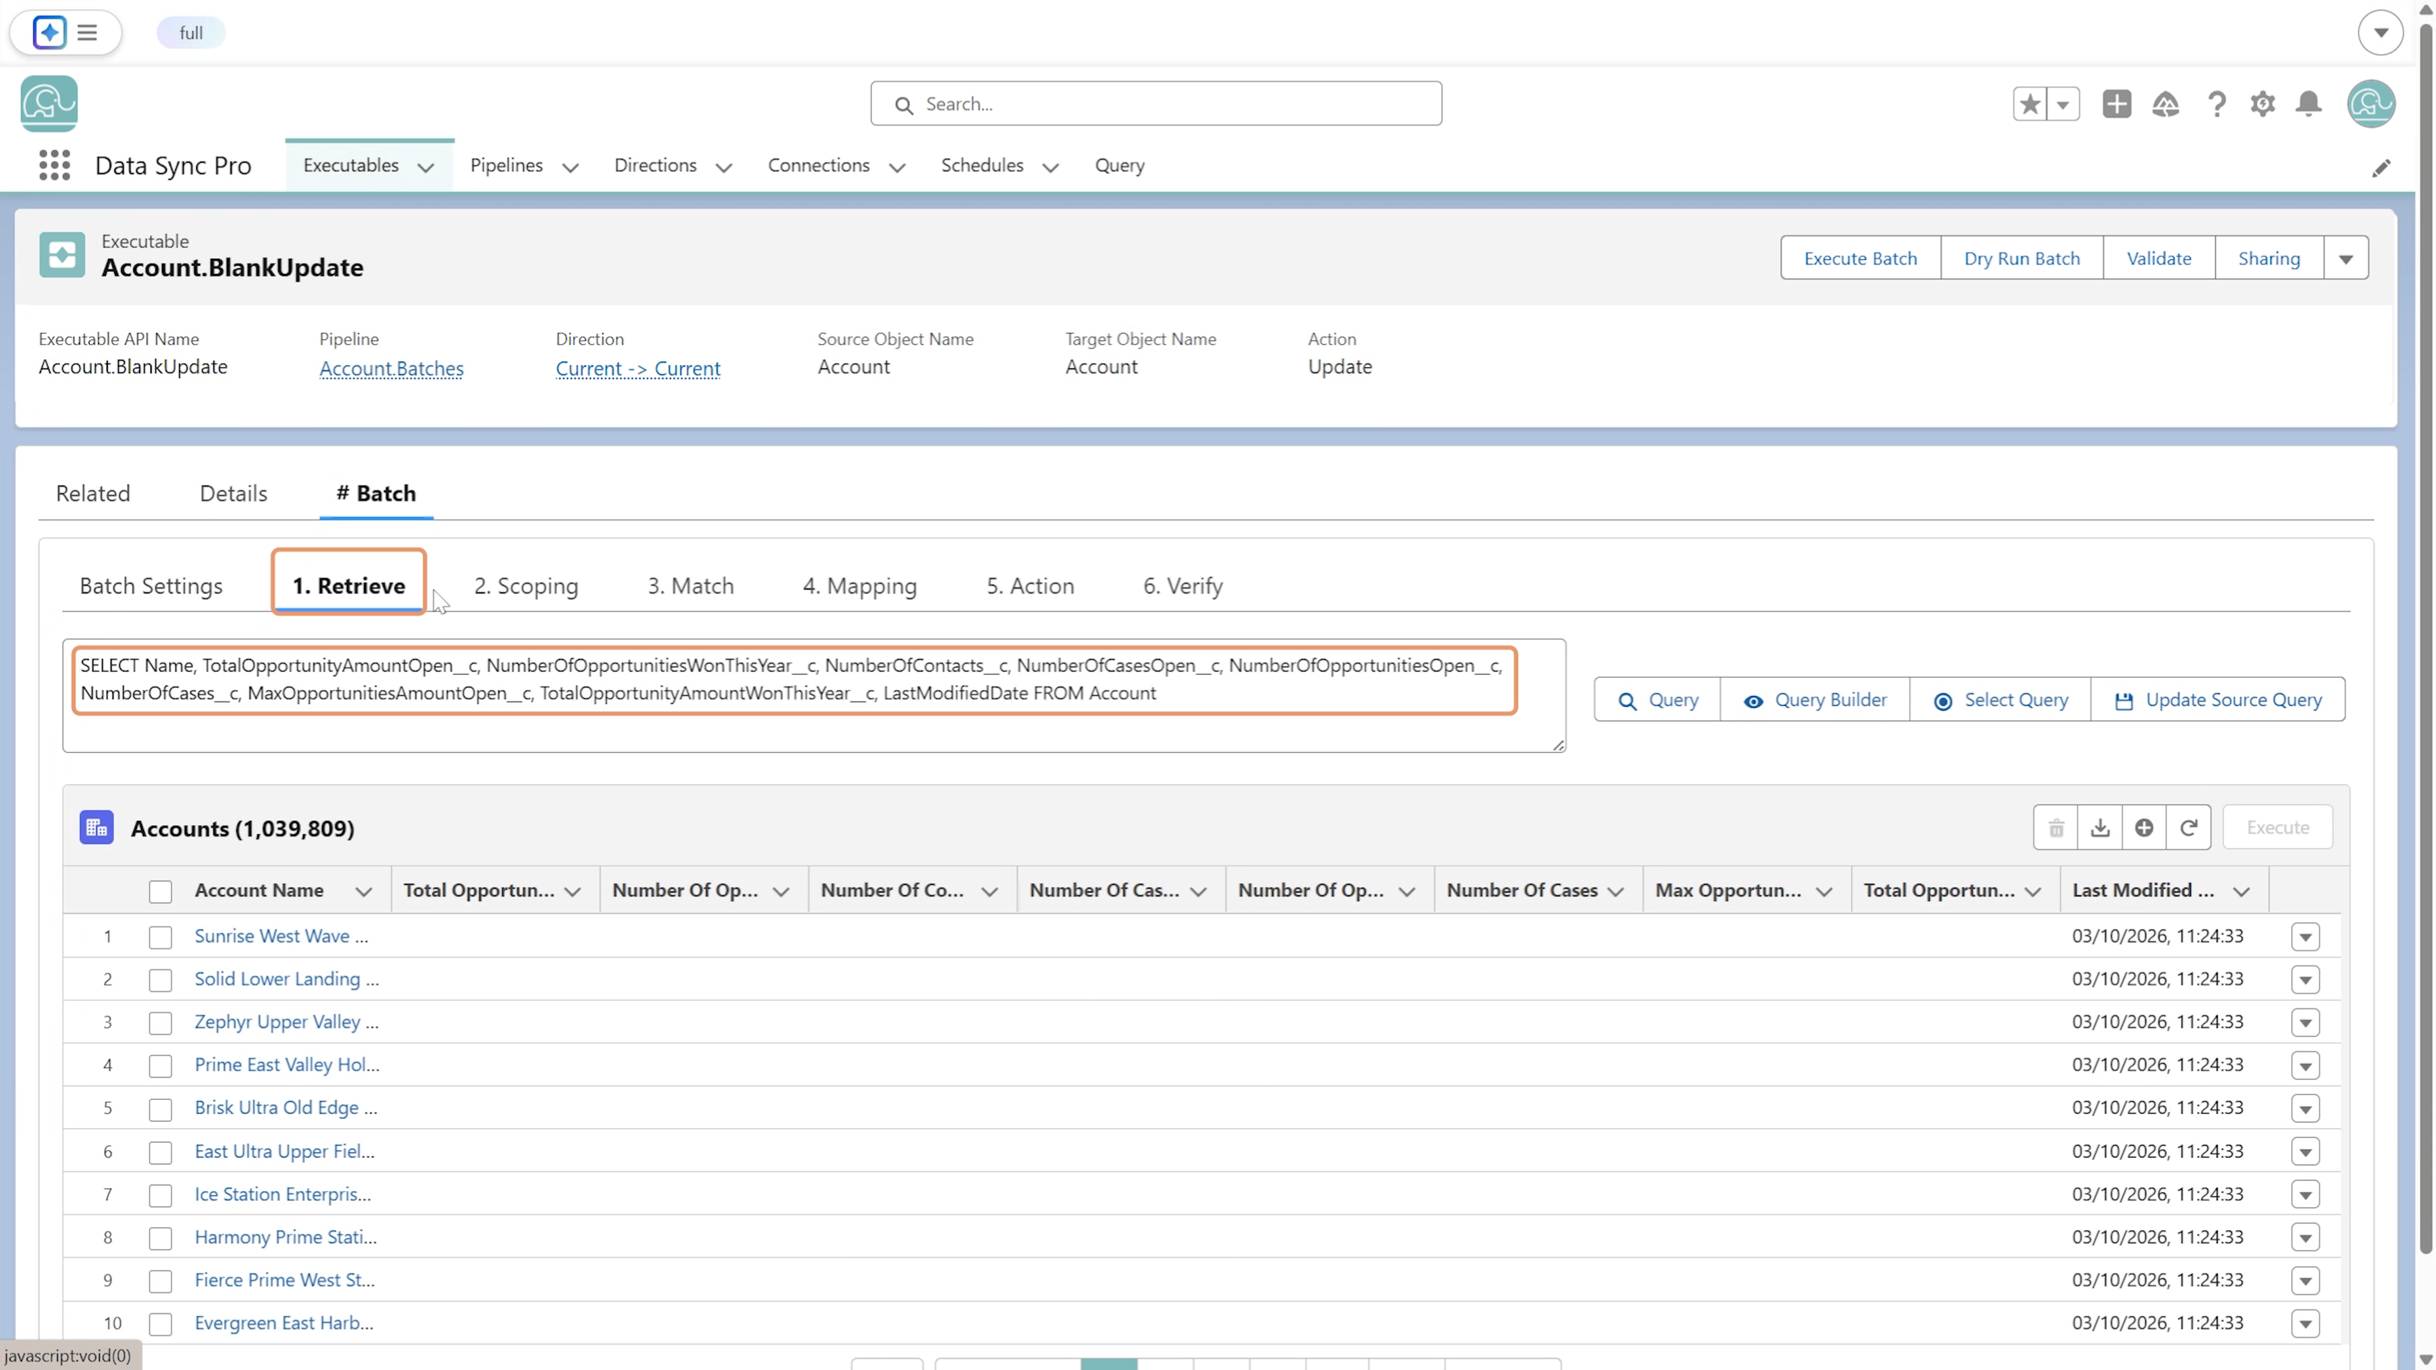Click the Executable record icon
This screenshot has width=2436, height=1370.
[62, 255]
